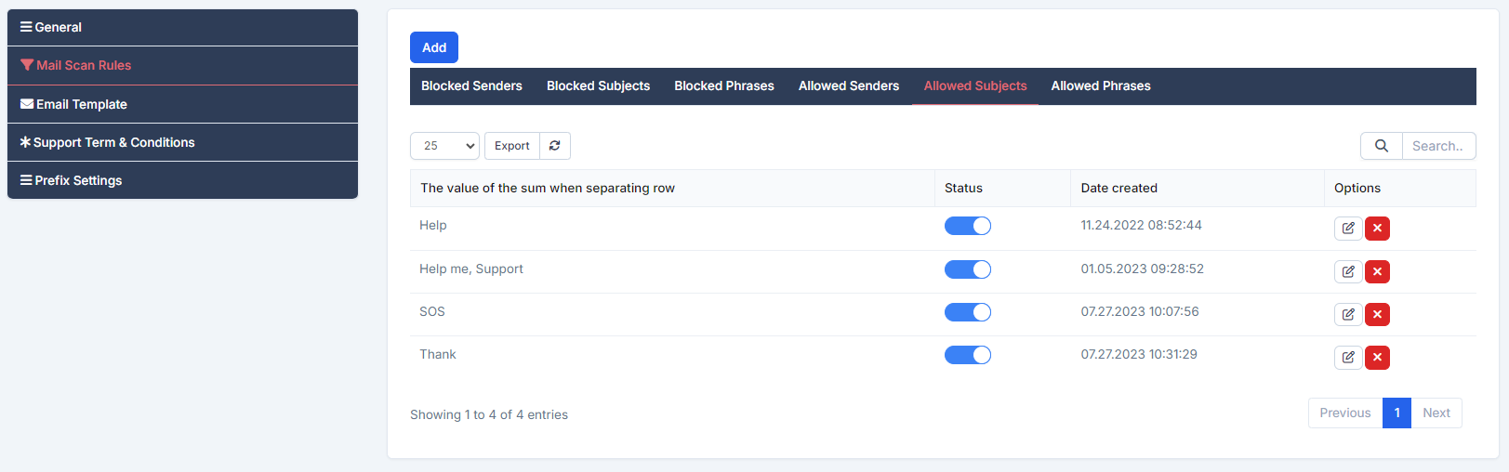Expand the Prefix Settings section
1509x472 pixels.
pos(182,180)
